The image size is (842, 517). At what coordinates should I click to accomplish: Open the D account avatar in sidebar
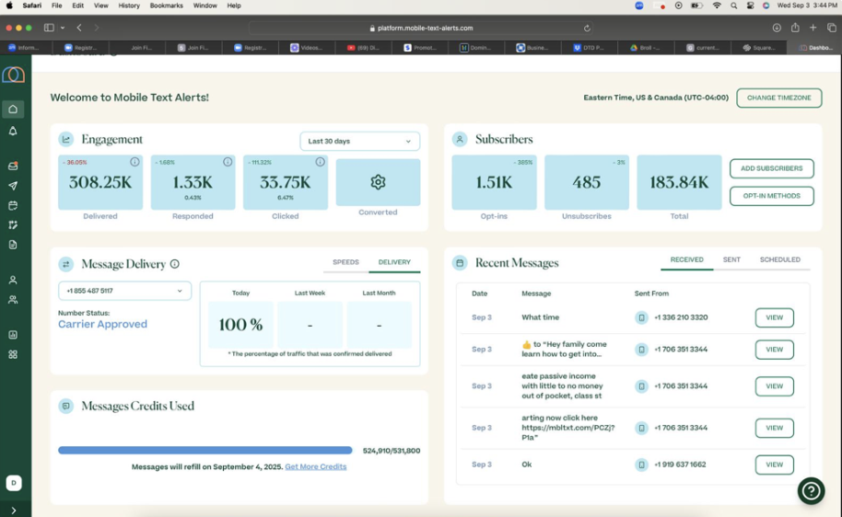tap(14, 483)
